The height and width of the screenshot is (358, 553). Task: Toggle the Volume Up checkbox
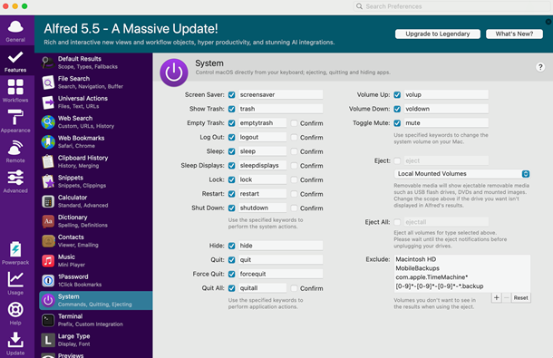[397, 95]
